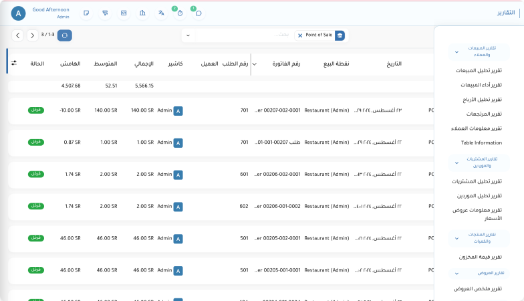Open the timer icon with badge 2
Image resolution: width=524 pixels, height=301 pixels.
(x=180, y=13)
